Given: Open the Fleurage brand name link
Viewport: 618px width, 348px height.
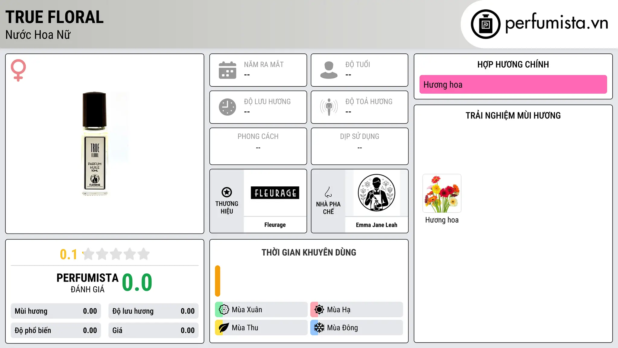Looking at the screenshot, I should click(x=275, y=225).
